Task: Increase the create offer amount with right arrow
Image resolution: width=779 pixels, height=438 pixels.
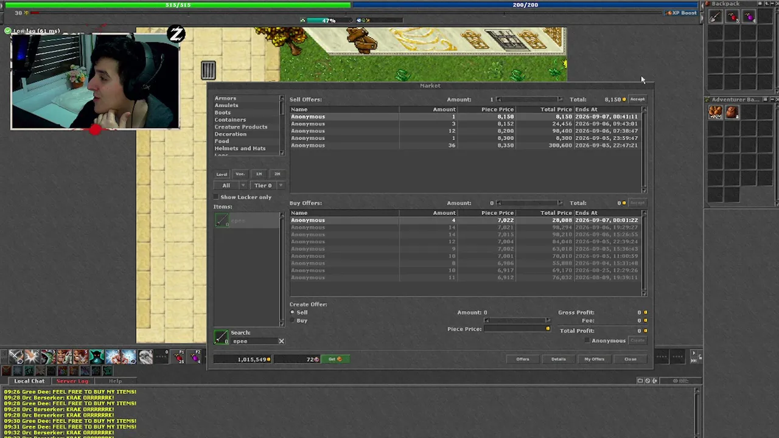Action: [x=548, y=321]
